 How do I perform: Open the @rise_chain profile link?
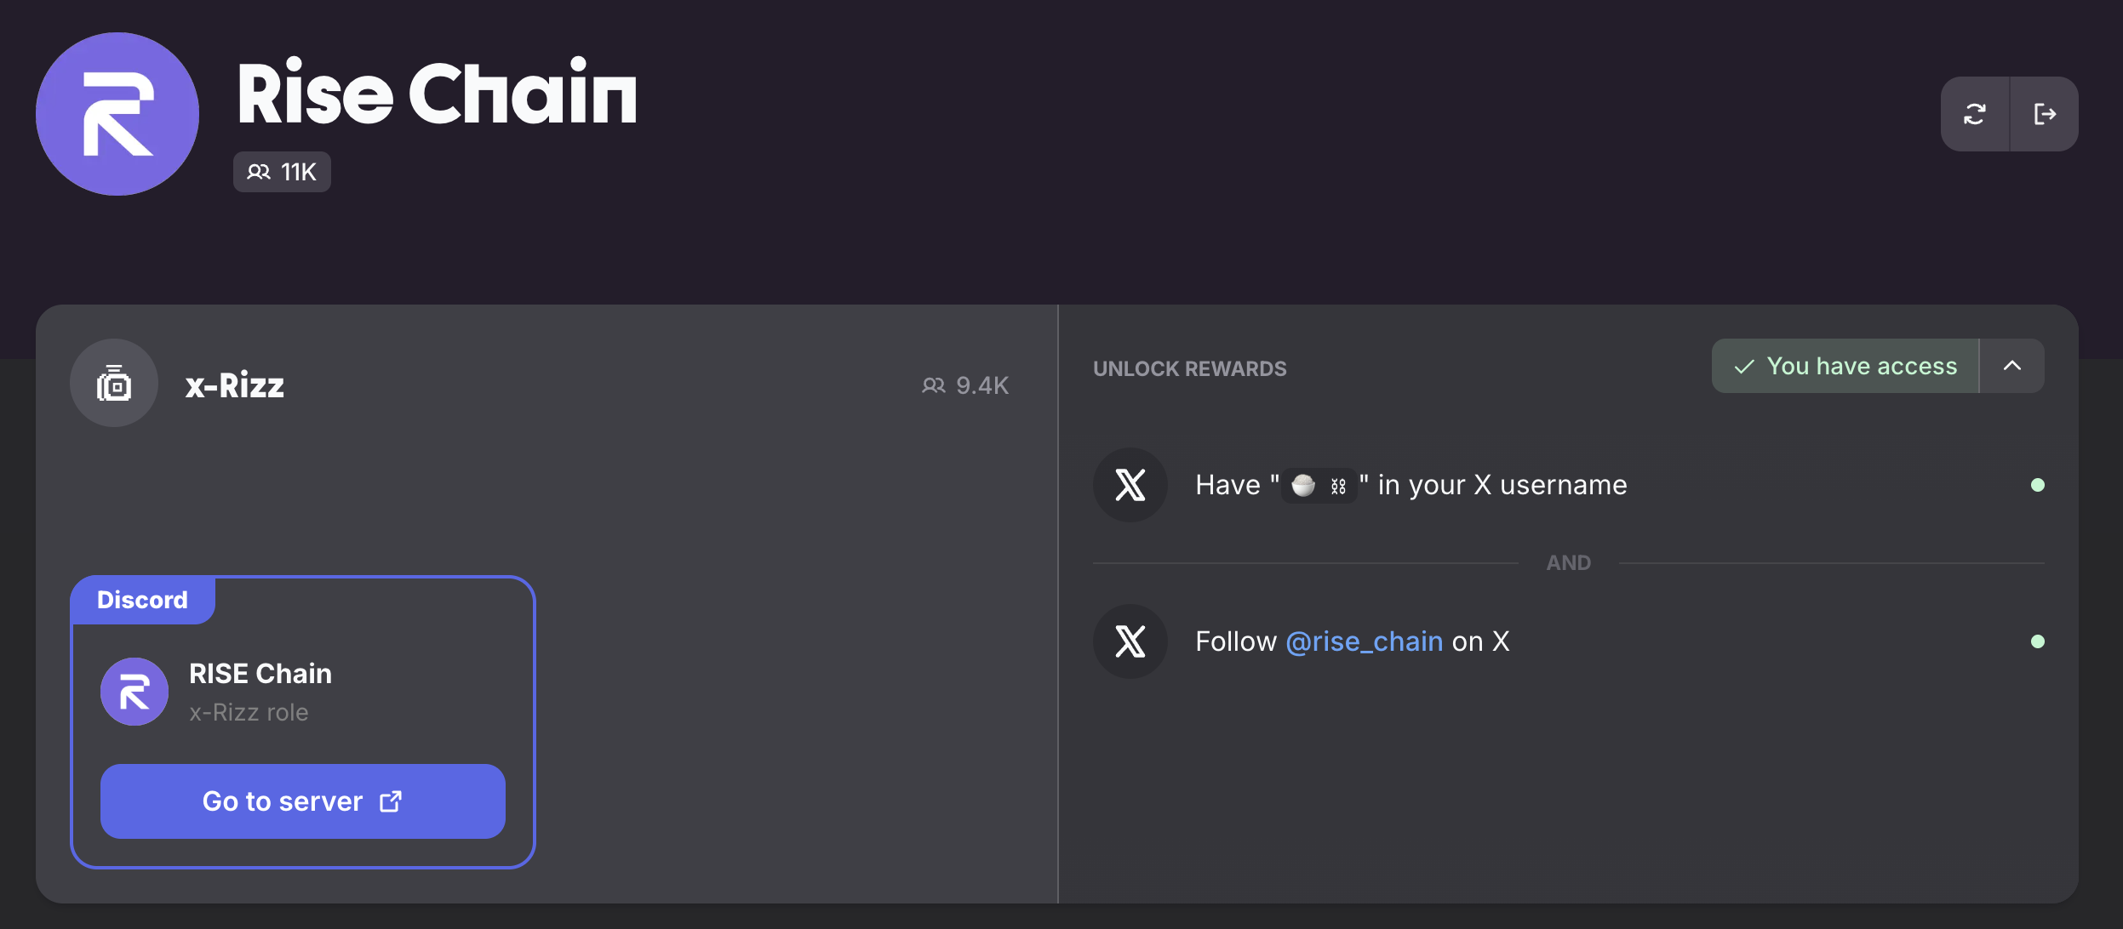[x=1364, y=641]
